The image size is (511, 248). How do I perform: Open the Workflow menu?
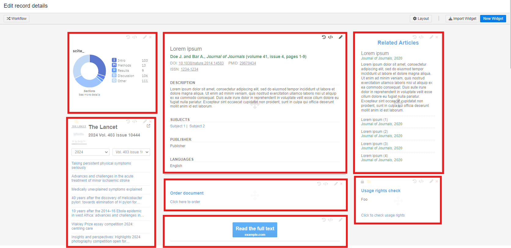(x=17, y=19)
